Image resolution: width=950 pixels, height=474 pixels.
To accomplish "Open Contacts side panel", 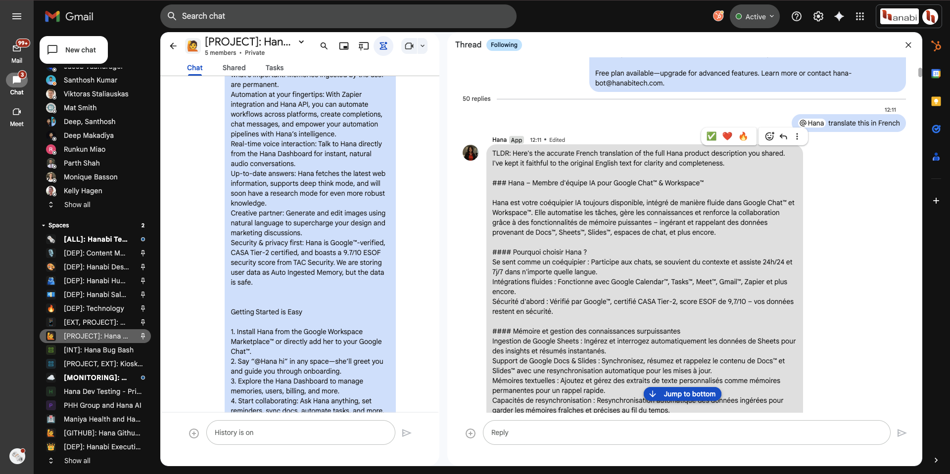I will coord(936,157).
